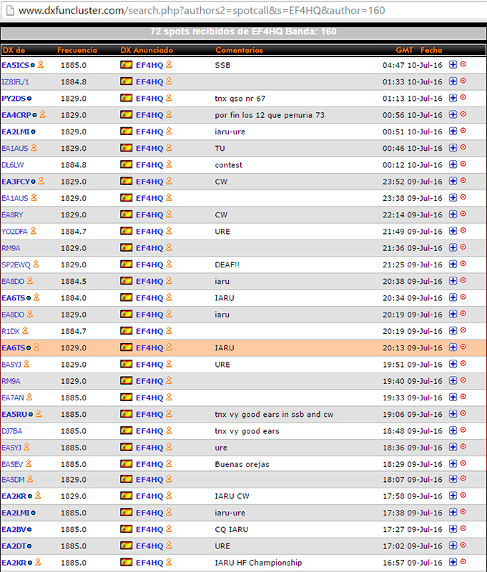Open the EA2DT spotter callsign link
This screenshot has width=487, height=572.
coord(14,546)
